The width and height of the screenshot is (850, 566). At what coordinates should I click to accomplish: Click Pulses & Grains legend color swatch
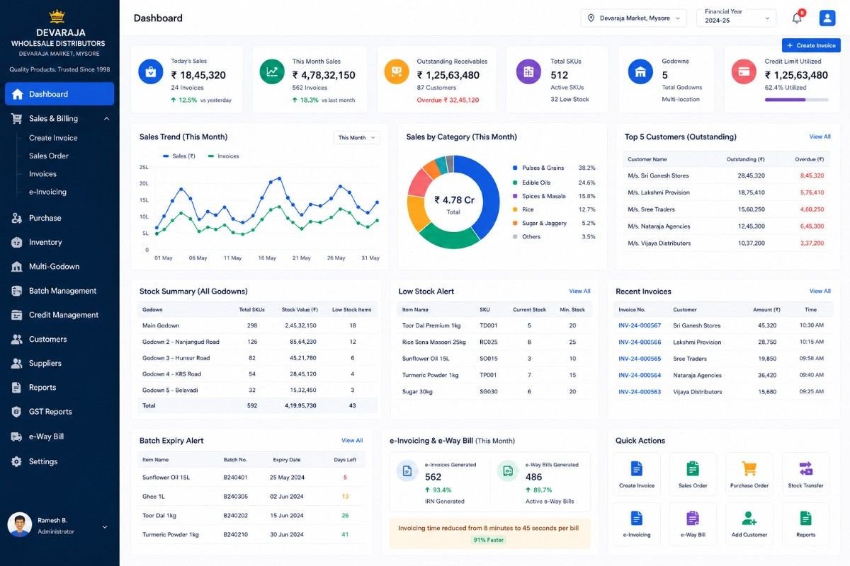[x=515, y=168]
